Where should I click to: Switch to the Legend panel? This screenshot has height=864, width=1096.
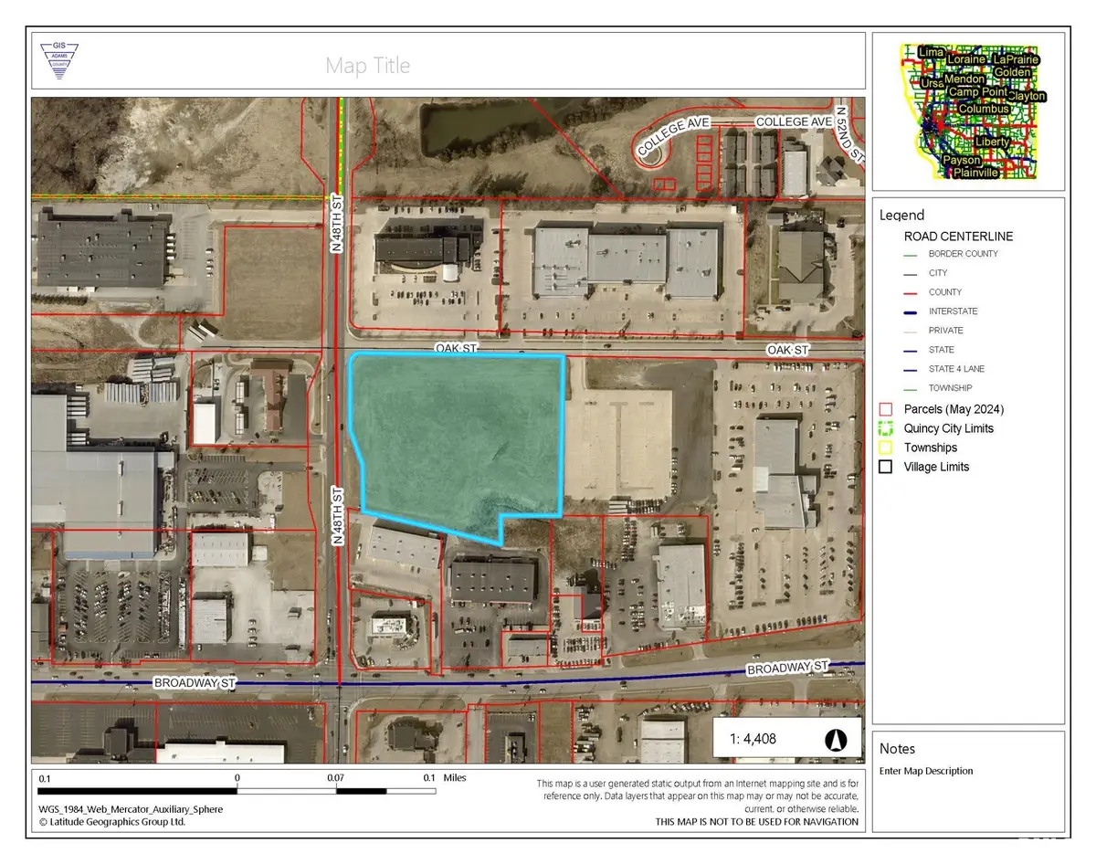901,215
